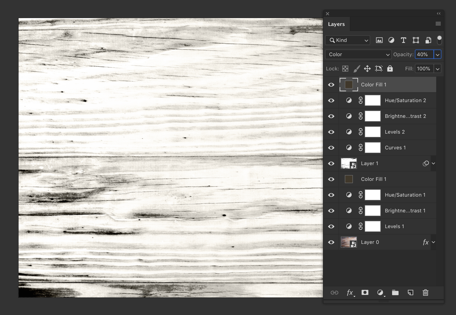Click the link layers icon at panel bottom
Image resolution: width=456 pixels, height=315 pixels.
click(x=334, y=293)
